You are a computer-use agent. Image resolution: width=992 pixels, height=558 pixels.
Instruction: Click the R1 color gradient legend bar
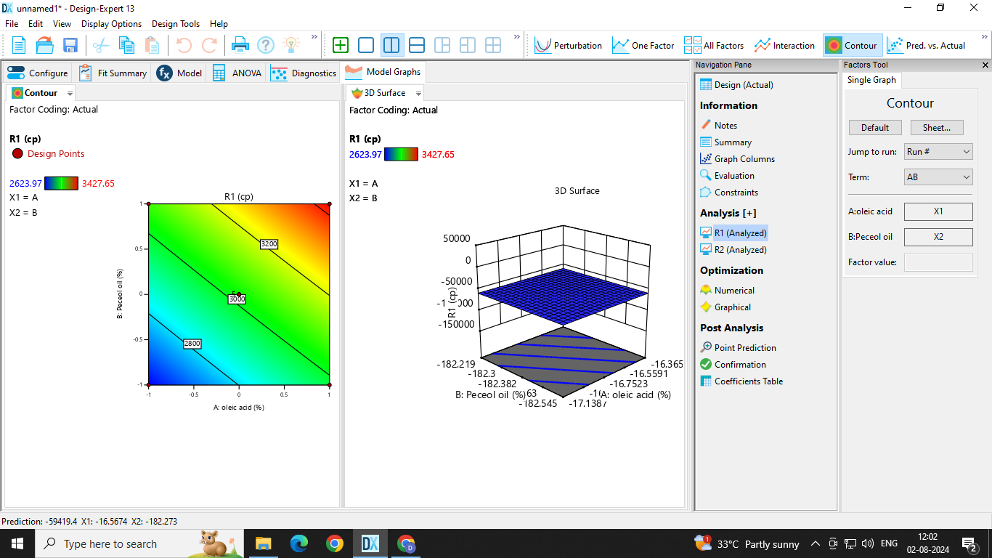coord(61,184)
